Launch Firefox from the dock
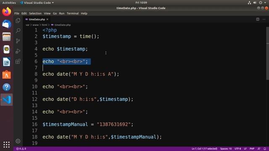This screenshot has height=151, width=269. [7, 11]
